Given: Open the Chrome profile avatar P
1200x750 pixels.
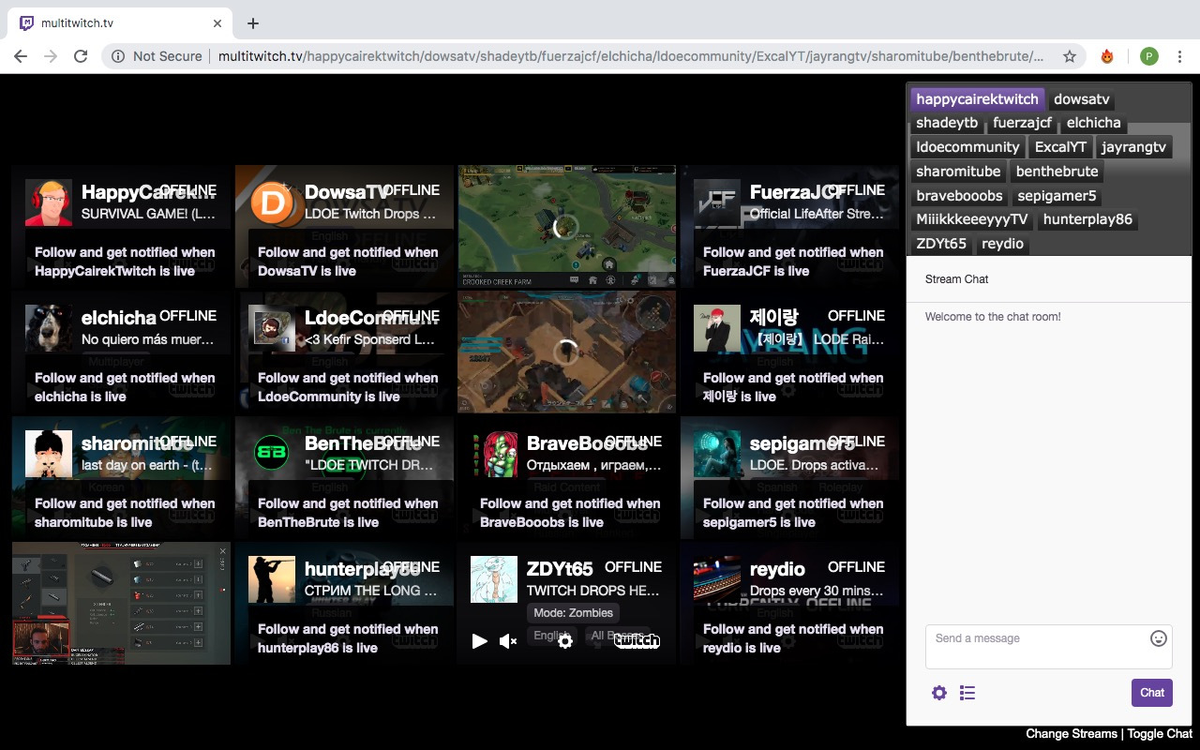Looking at the screenshot, I should (1149, 56).
